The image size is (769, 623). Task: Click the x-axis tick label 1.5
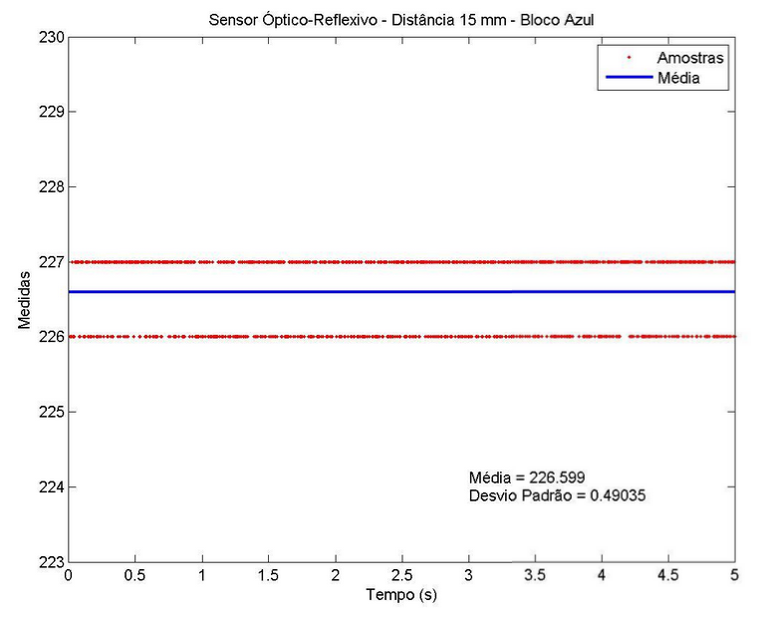click(x=268, y=575)
